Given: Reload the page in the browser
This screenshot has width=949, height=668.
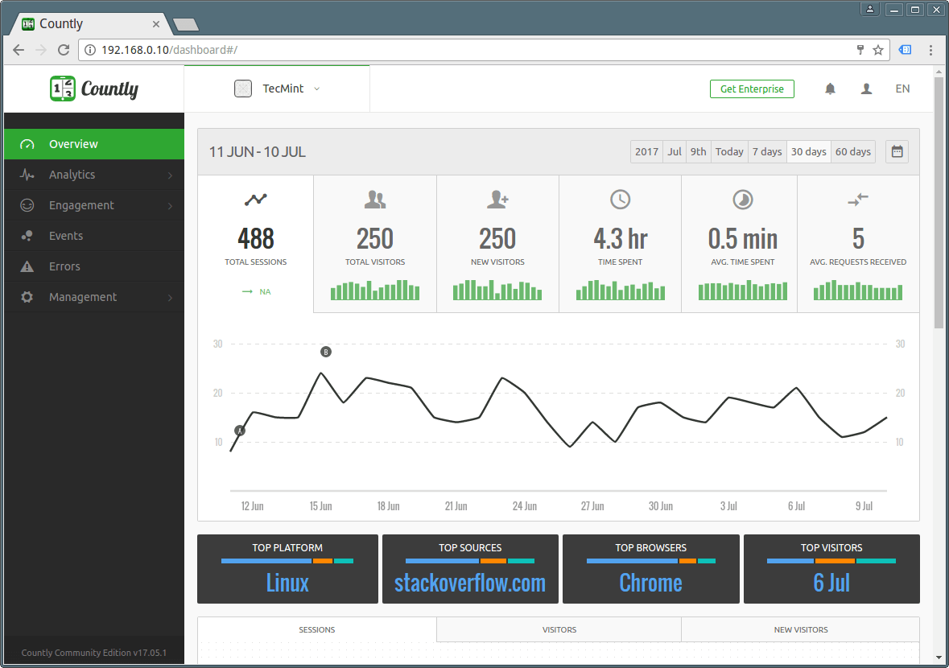Looking at the screenshot, I should point(64,50).
